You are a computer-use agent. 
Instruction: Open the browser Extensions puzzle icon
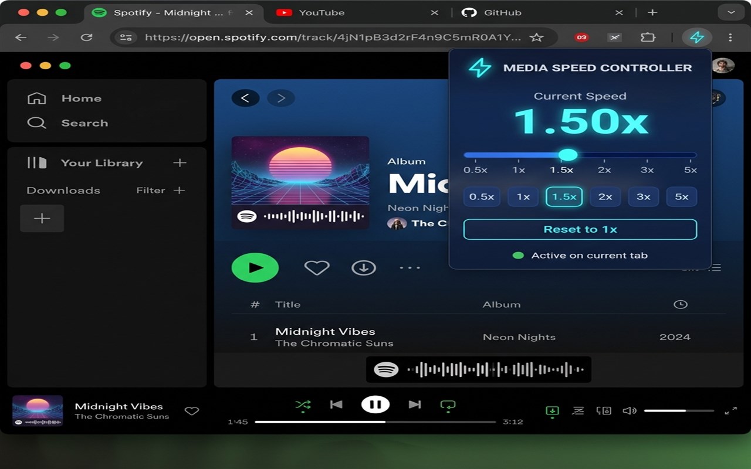coord(648,38)
